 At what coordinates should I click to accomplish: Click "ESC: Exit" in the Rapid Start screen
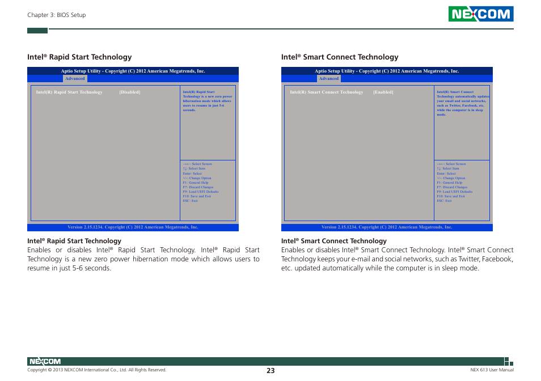190,200
